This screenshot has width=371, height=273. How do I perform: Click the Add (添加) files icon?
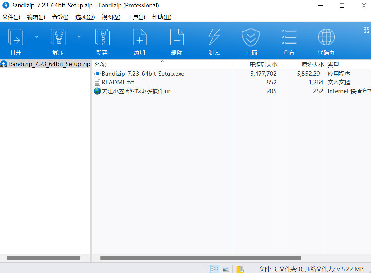(140, 37)
